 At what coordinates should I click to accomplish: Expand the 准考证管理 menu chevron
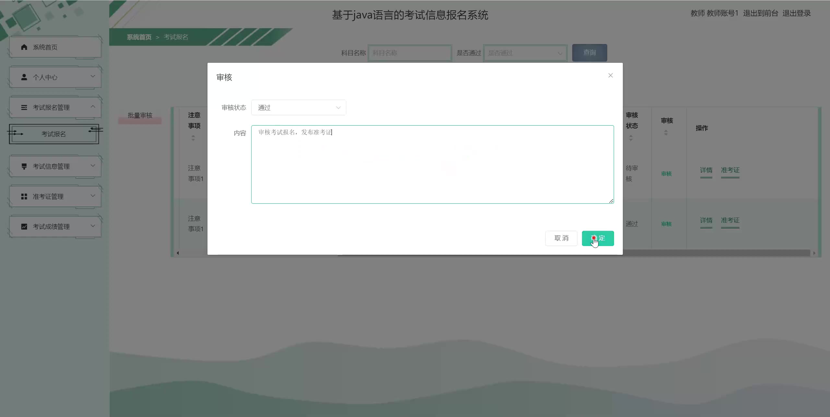point(93,196)
